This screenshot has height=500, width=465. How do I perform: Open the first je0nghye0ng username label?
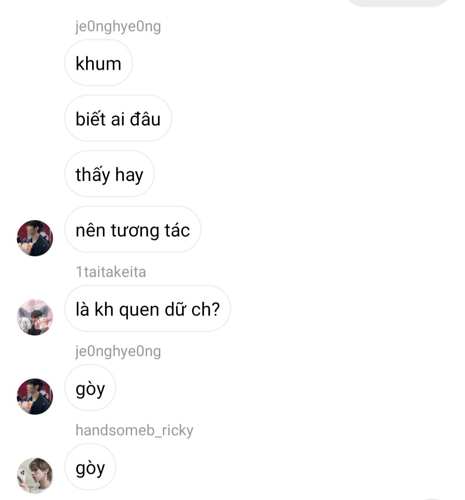pos(118,27)
